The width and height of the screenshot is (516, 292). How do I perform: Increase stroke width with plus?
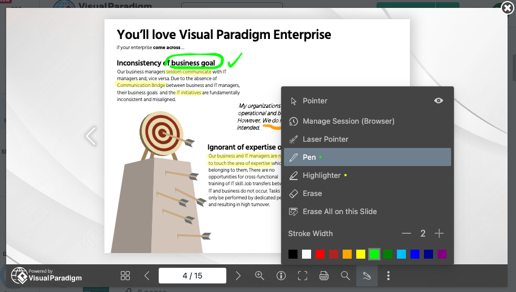pyautogui.click(x=439, y=233)
